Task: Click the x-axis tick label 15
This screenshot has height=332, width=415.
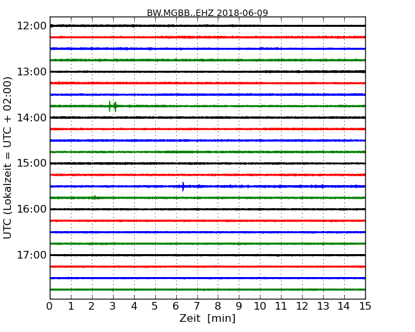Action: [x=365, y=306]
